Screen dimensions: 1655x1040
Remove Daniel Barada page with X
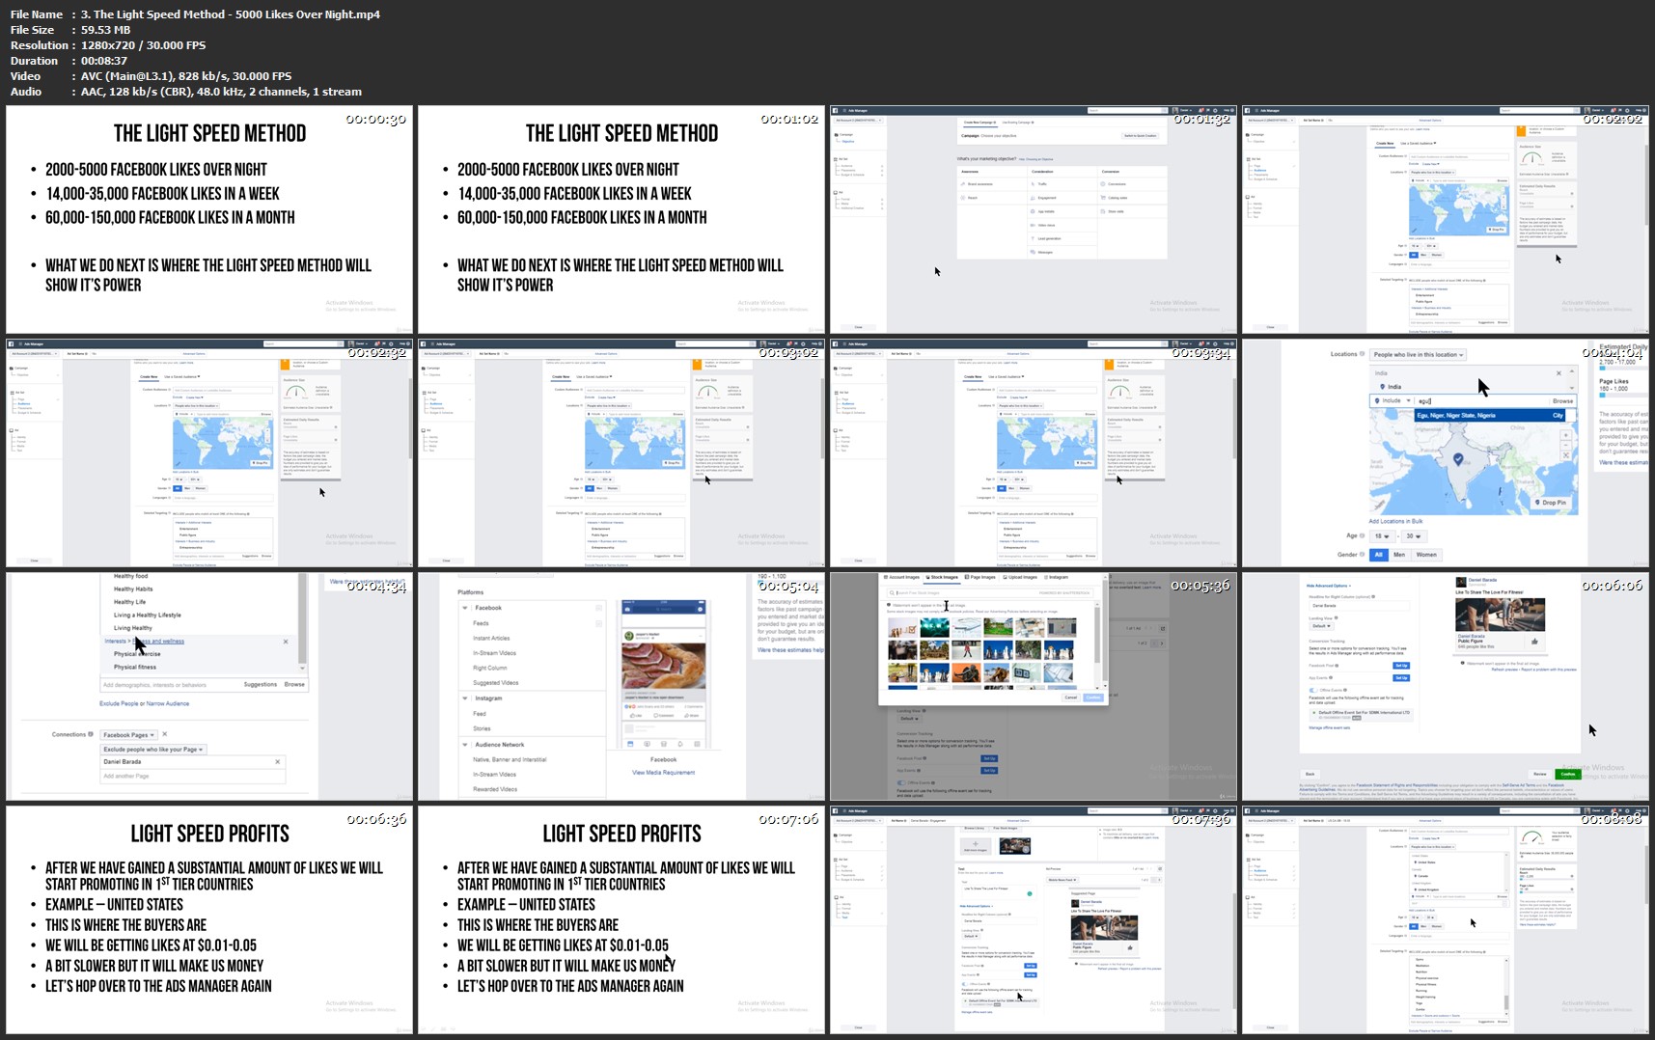click(278, 761)
